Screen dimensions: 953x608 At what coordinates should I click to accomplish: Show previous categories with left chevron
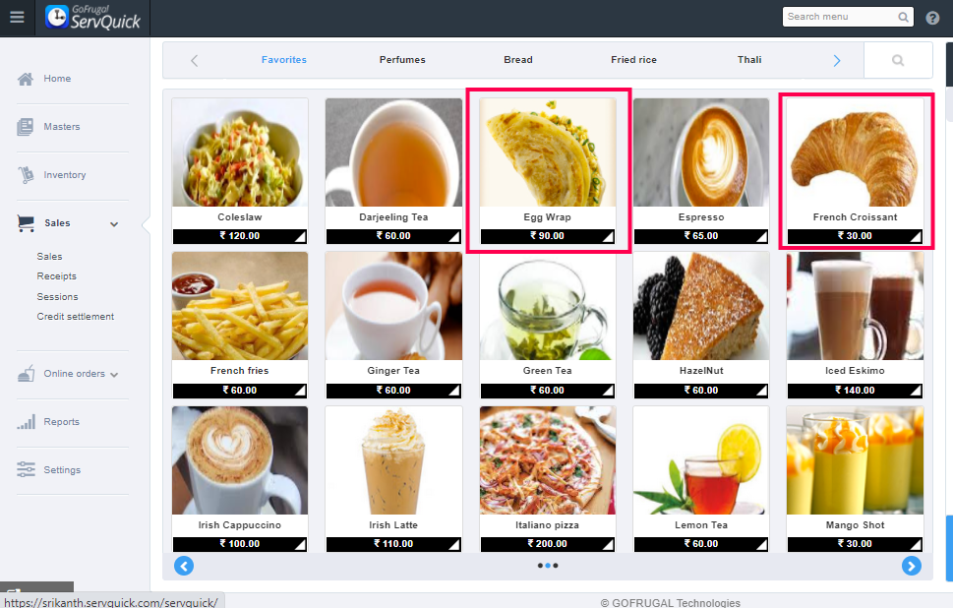coord(195,60)
